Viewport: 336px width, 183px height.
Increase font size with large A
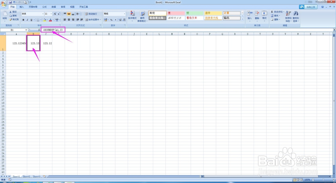55,14
